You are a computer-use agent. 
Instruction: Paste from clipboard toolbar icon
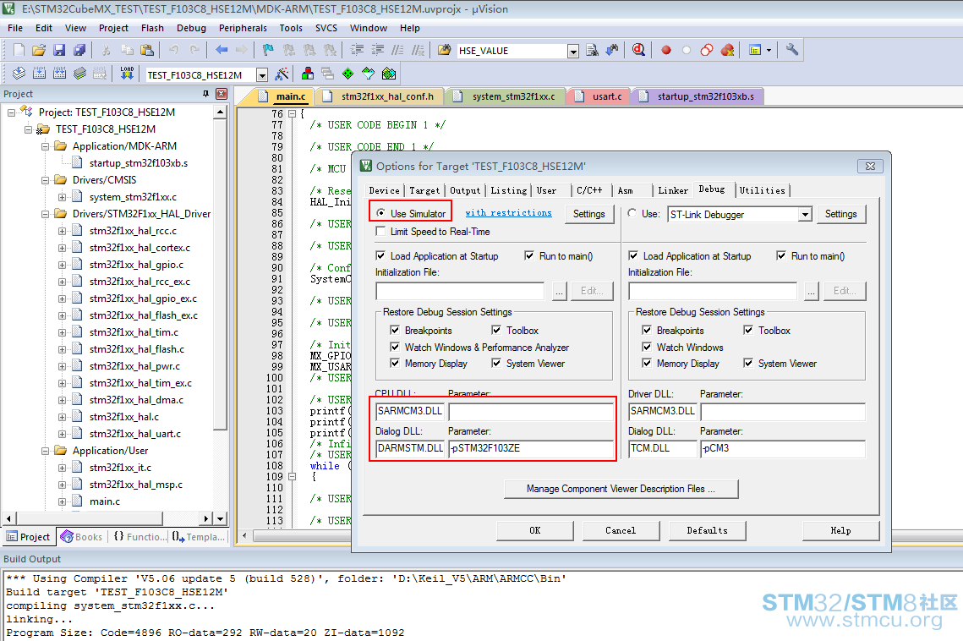(x=147, y=51)
